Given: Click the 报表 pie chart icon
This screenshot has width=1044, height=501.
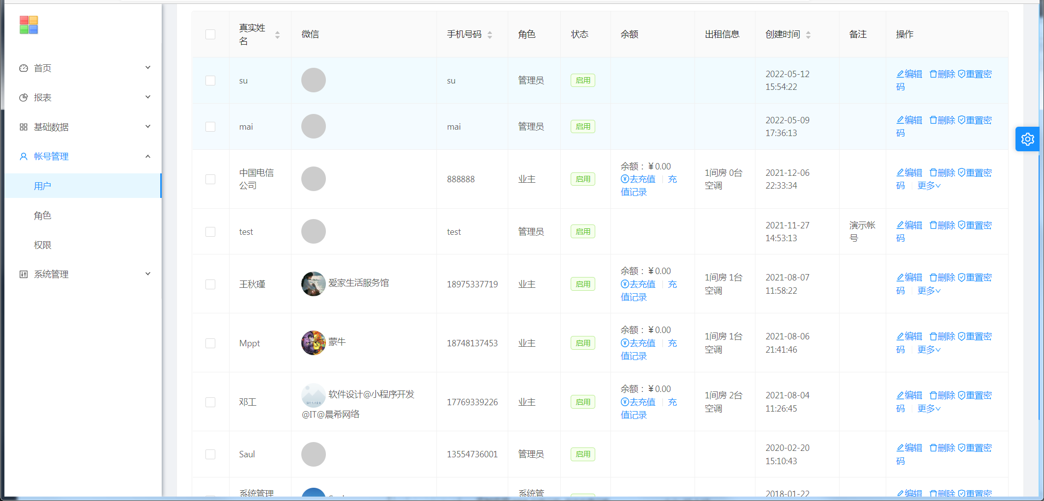Looking at the screenshot, I should tap(24, 98).
